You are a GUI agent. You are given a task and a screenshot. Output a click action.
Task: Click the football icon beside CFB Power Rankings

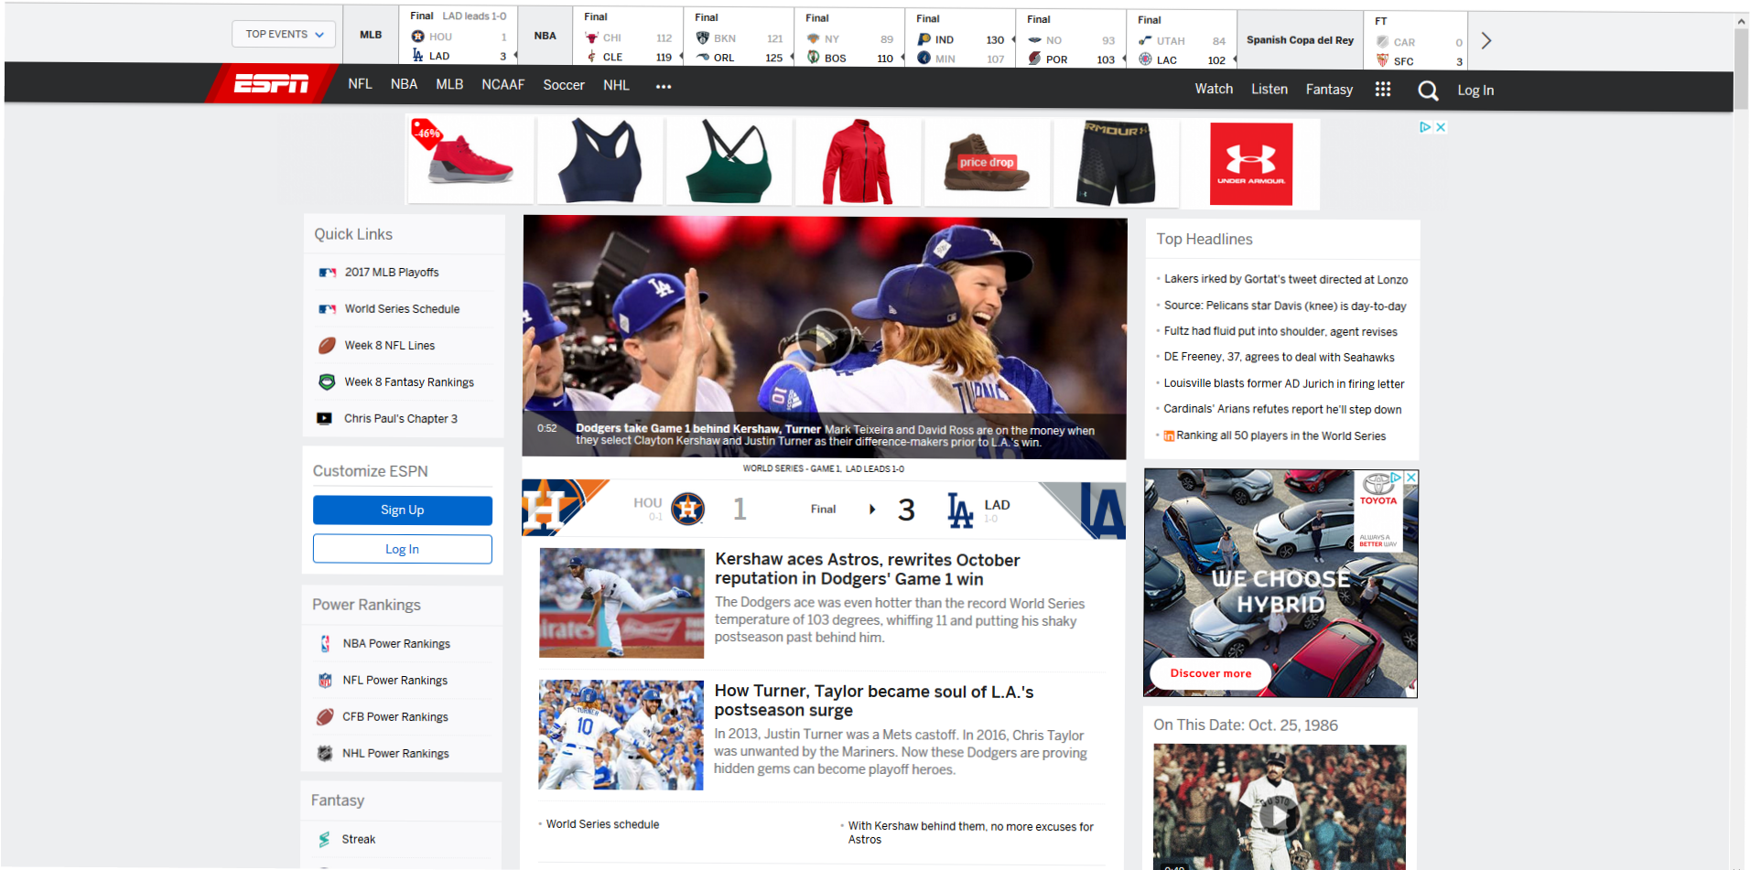[x=327, y=716]
